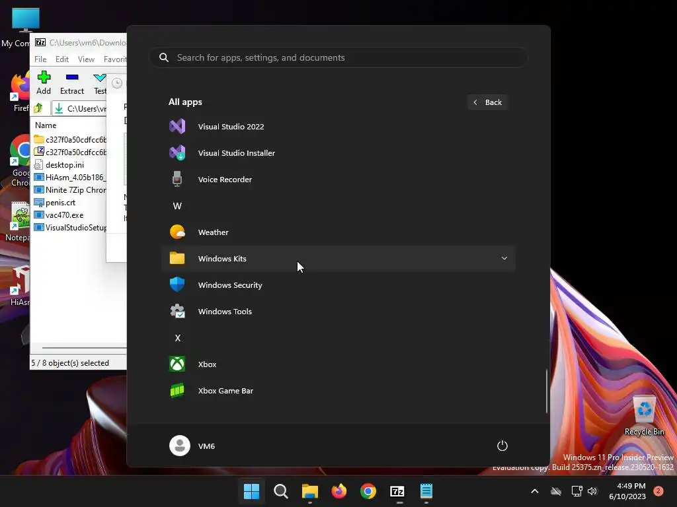The height and width of the screenshot is (507, 677).
Task: Open the network status tray icon
Action: coord(577,491)
